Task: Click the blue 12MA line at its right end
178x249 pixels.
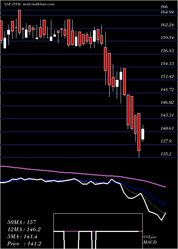Action: tap(165, 205)
